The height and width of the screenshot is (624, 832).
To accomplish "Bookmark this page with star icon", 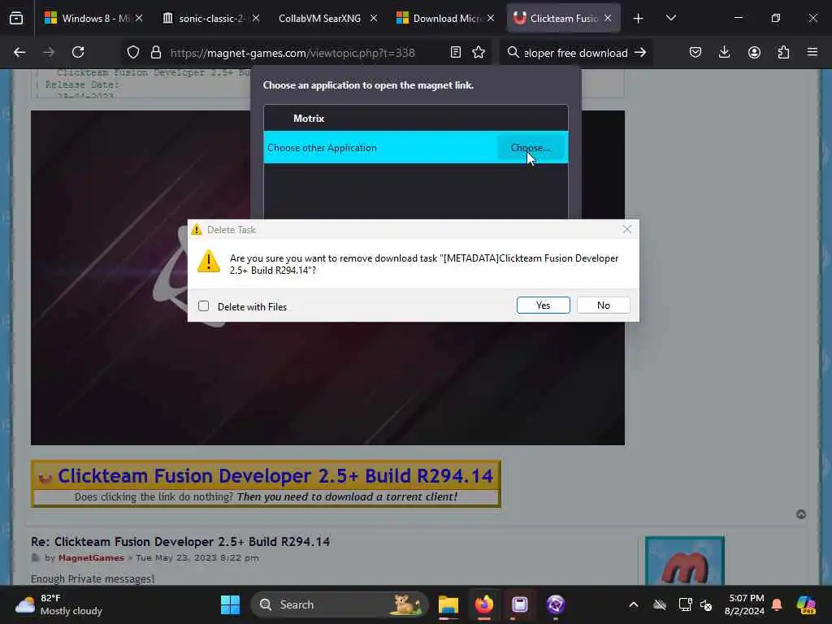I will pyautogui.click(x=479, y=52).
